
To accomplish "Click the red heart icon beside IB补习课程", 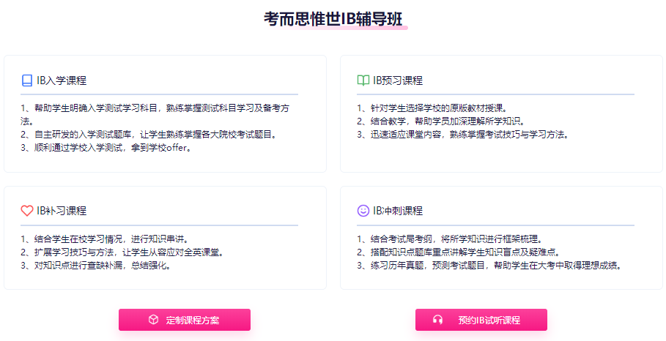I will 27,211.
